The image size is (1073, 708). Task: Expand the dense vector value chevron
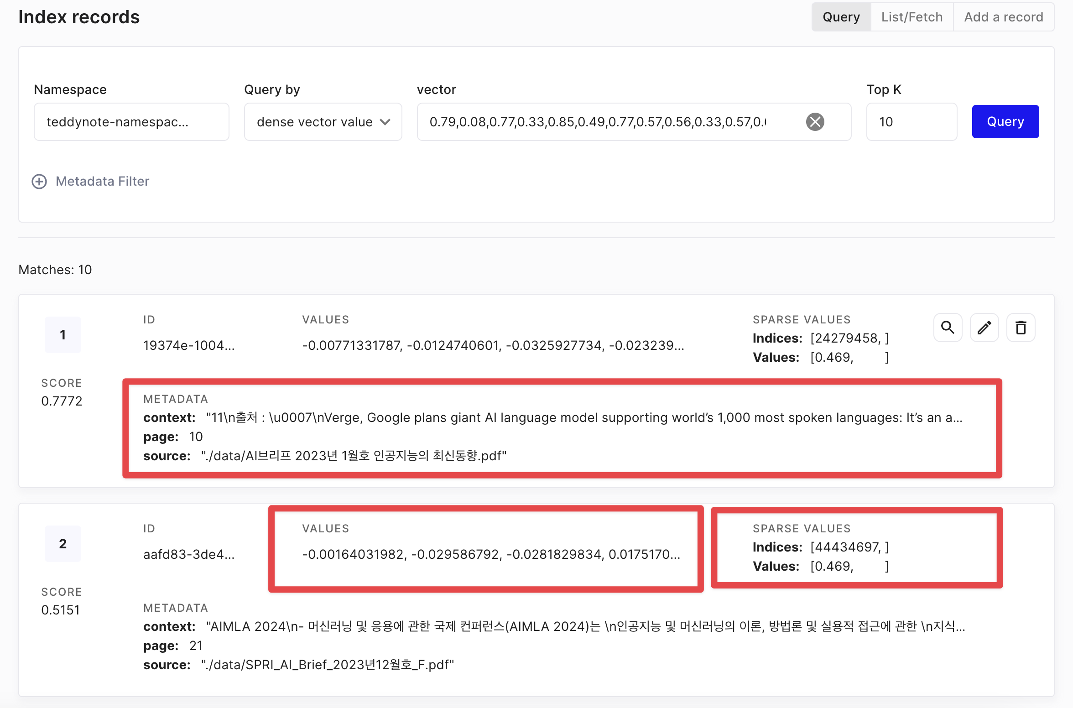pos(385,122)
